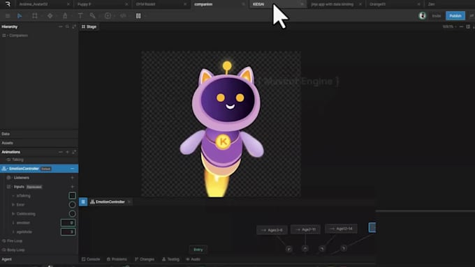Edit the ageMode number input value
This screenshot has height=267, width=475.
(68, 232)
